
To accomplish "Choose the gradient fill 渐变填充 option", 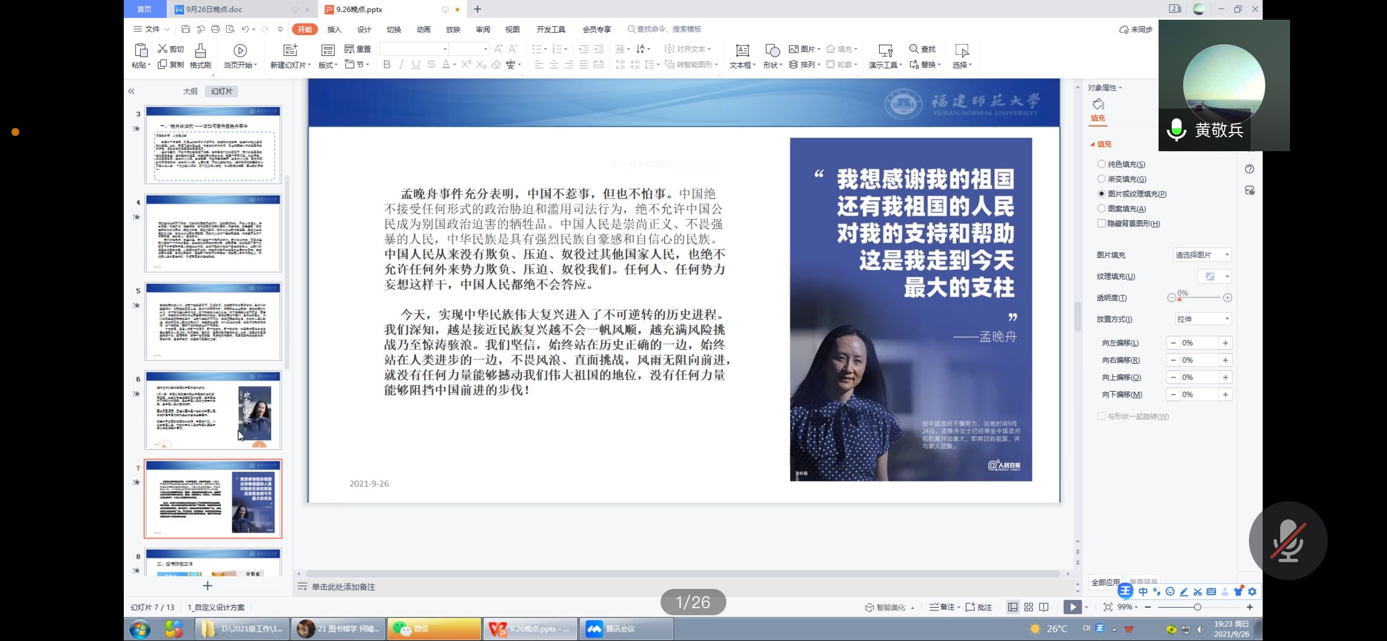I will [x=1101, y=179].
